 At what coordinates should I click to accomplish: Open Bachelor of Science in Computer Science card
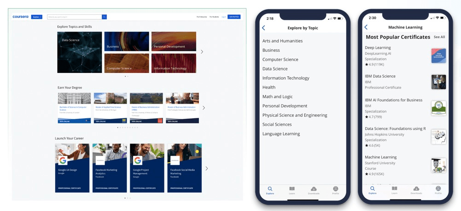pos(75,108)
